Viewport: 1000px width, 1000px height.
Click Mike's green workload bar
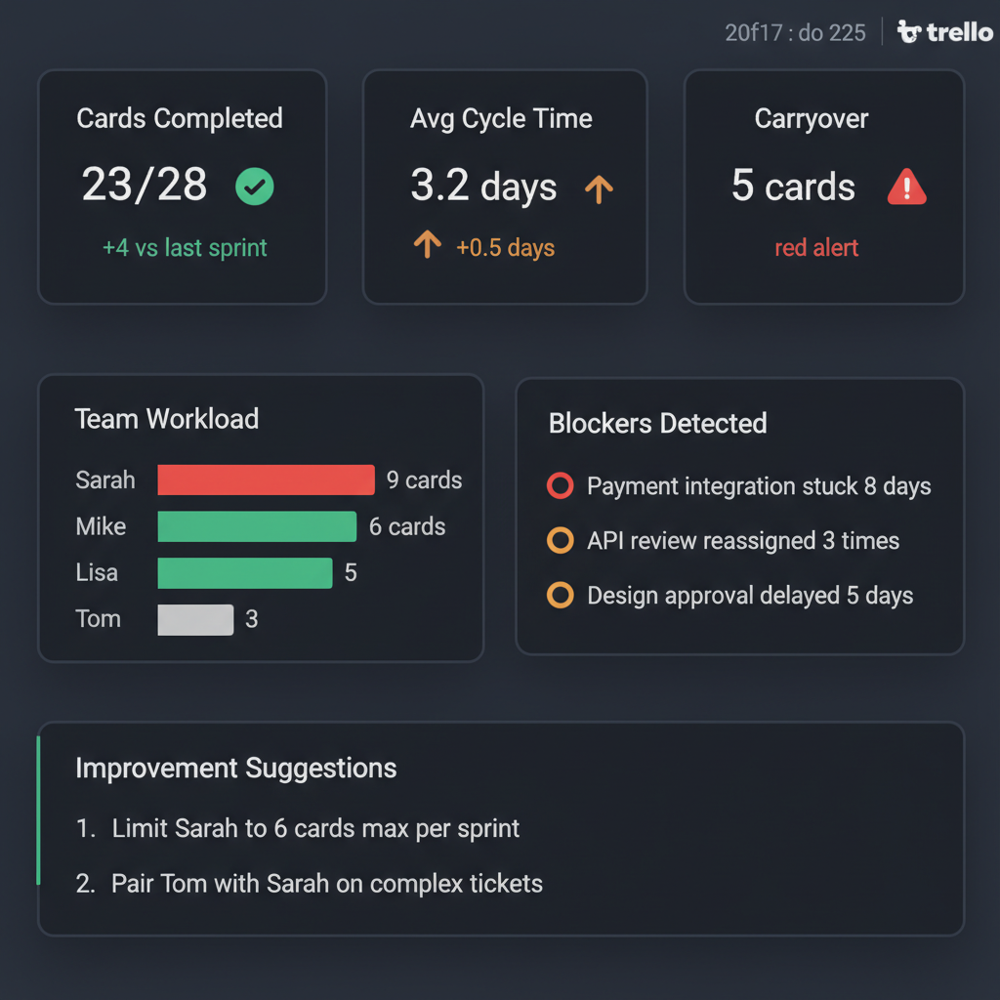(257, 526)
